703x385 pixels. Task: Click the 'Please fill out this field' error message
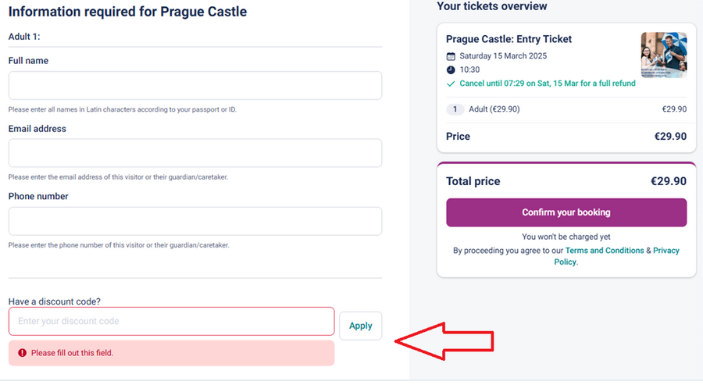72,353
